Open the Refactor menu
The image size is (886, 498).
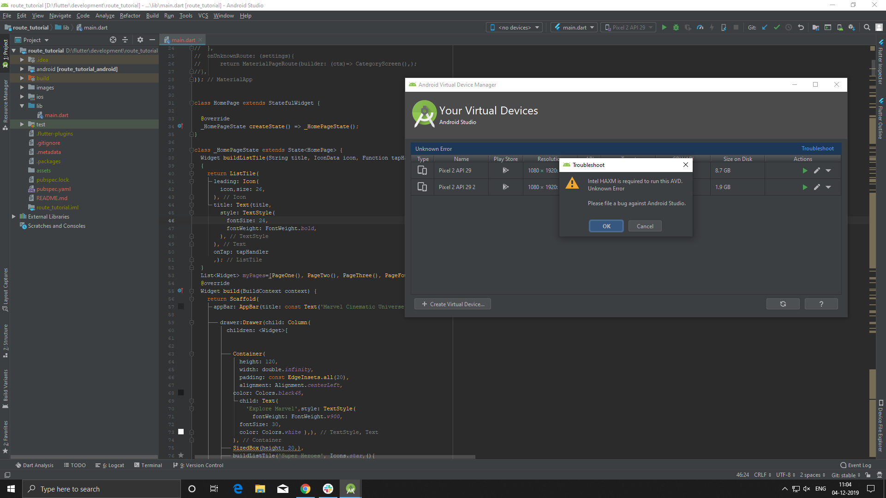click(130, 16)
